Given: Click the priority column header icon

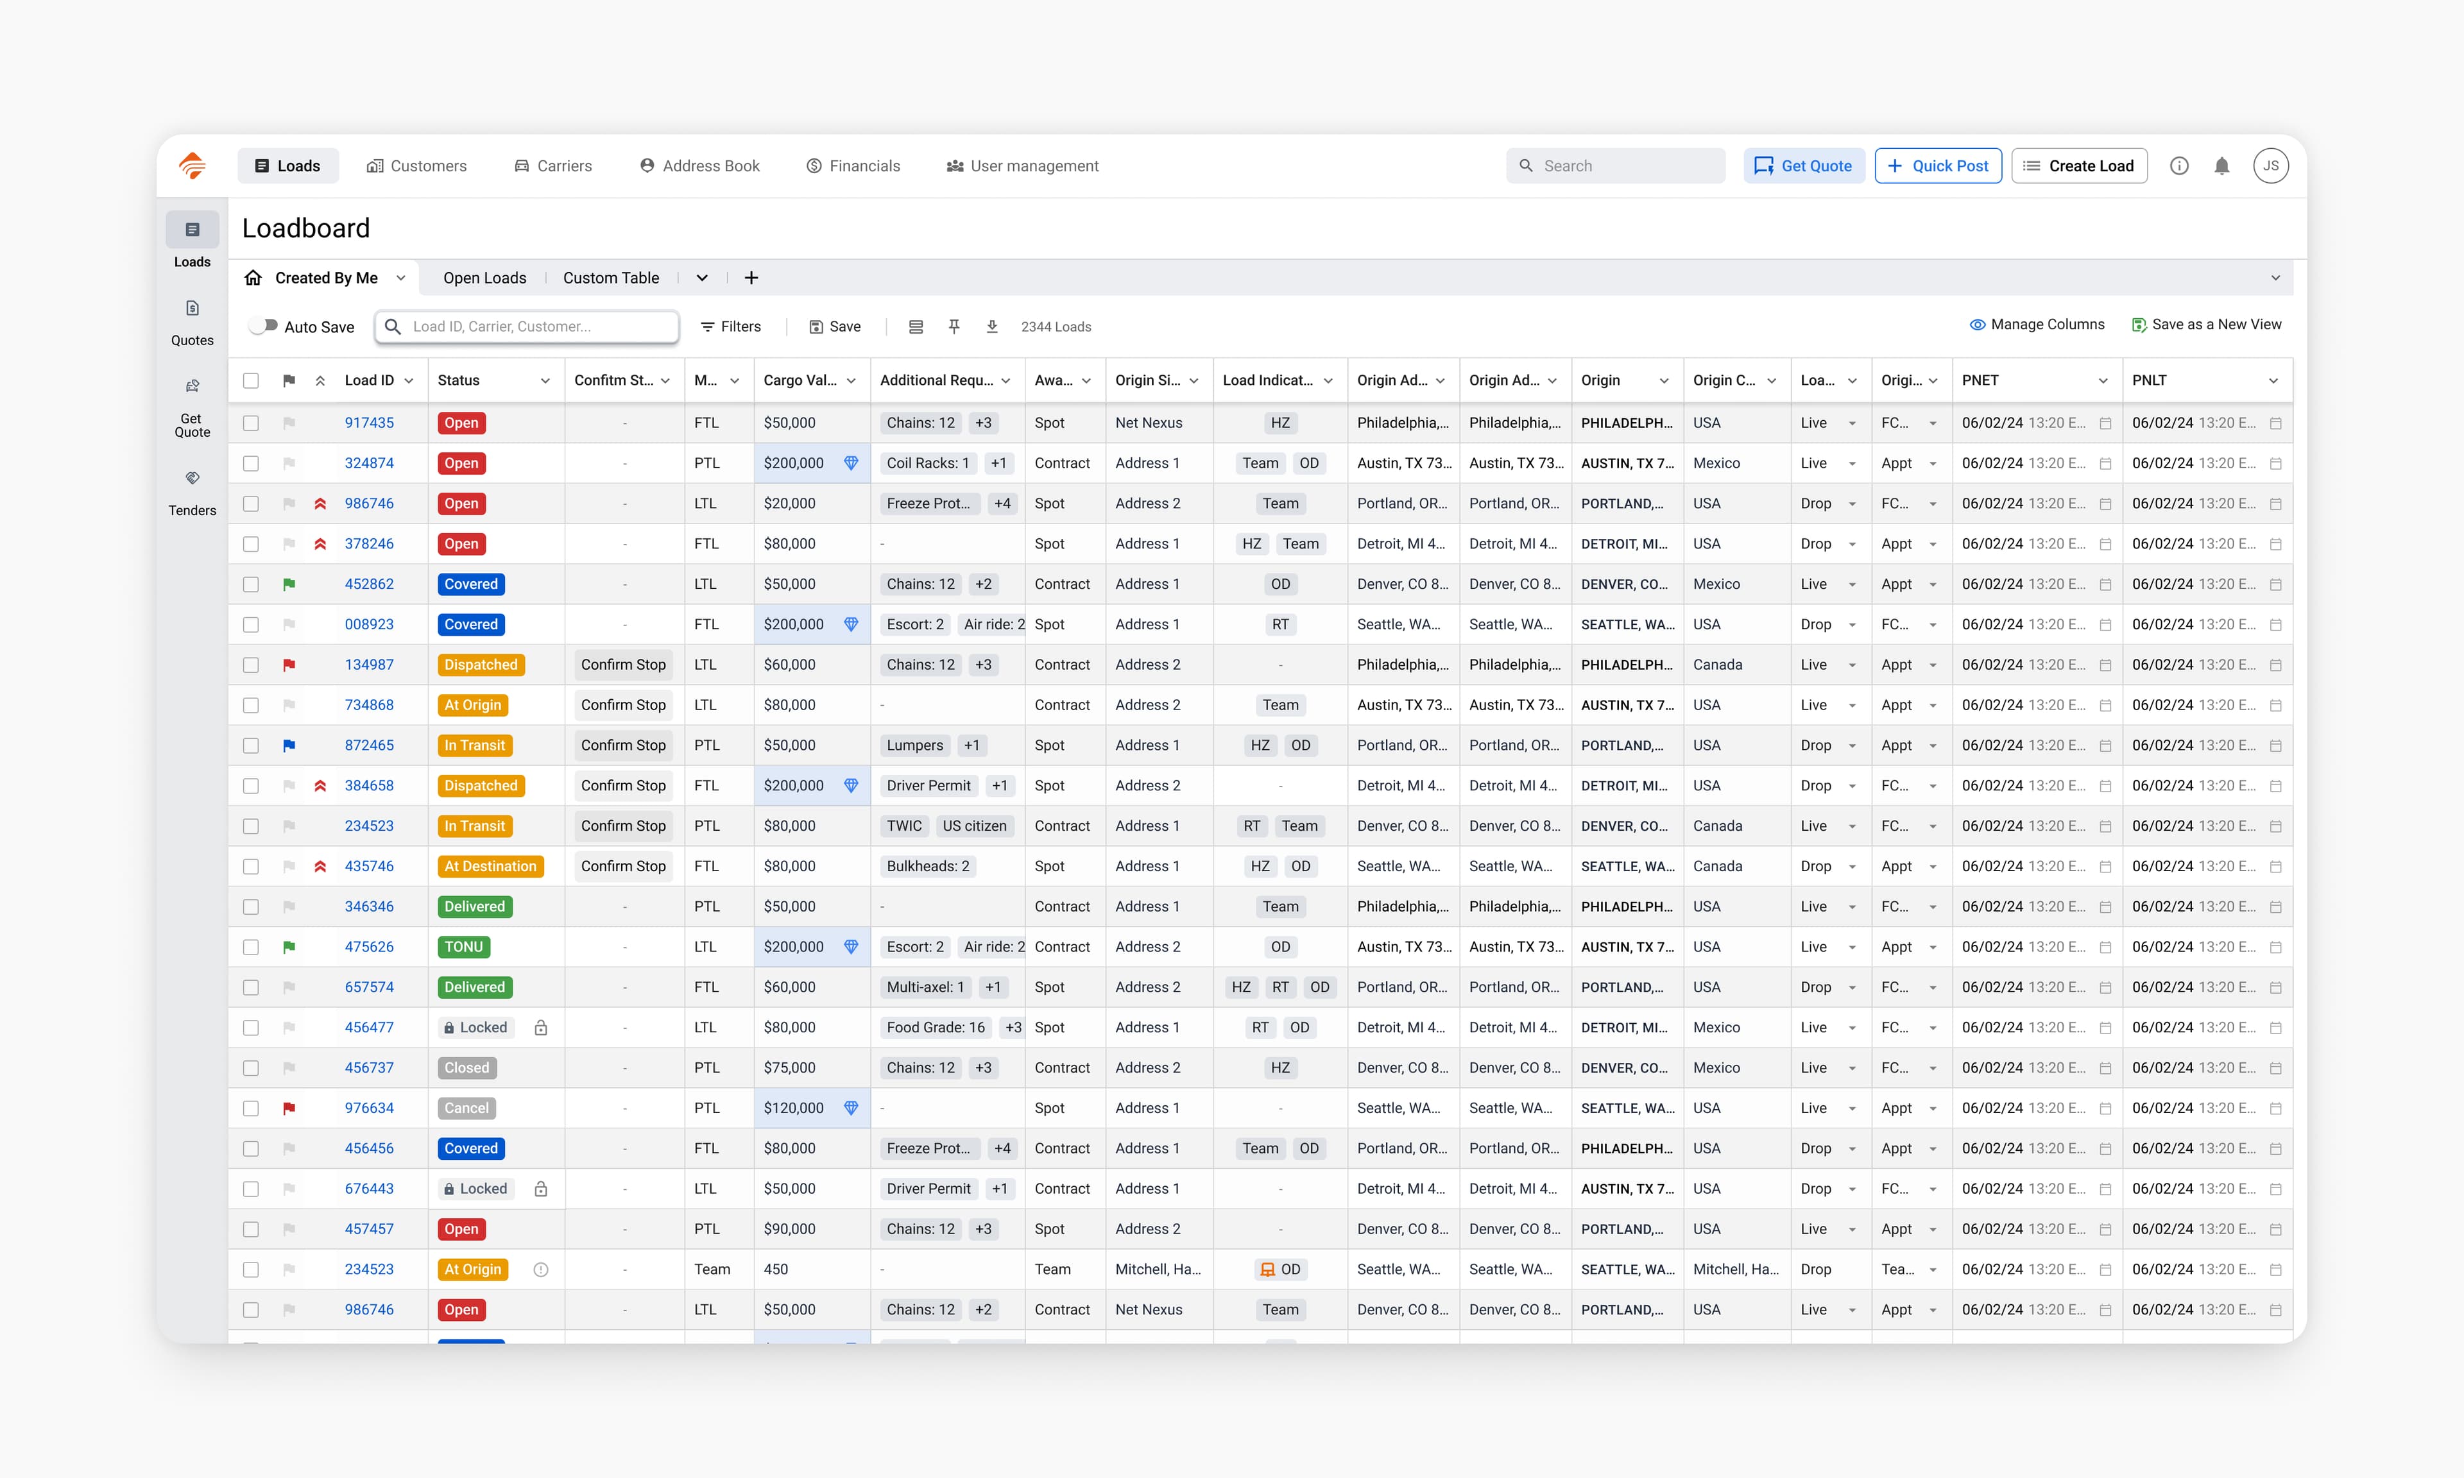Looking at the screenshot, I should 321,380.
